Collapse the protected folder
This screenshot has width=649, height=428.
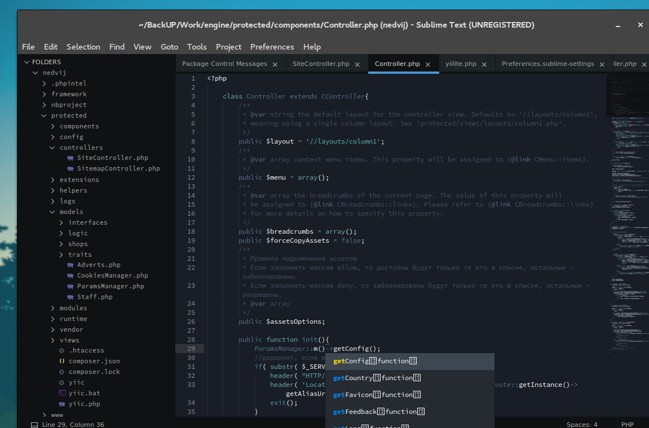click(44, 115)
